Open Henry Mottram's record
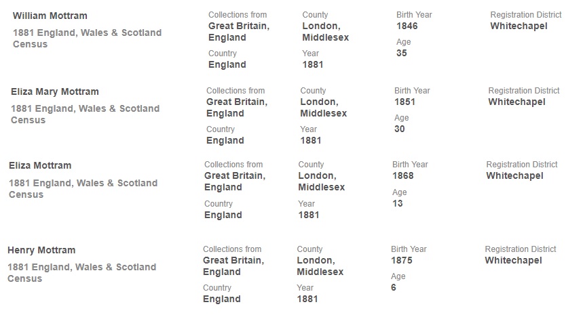This screenshot has width=585, height=315. coord(41,250)
